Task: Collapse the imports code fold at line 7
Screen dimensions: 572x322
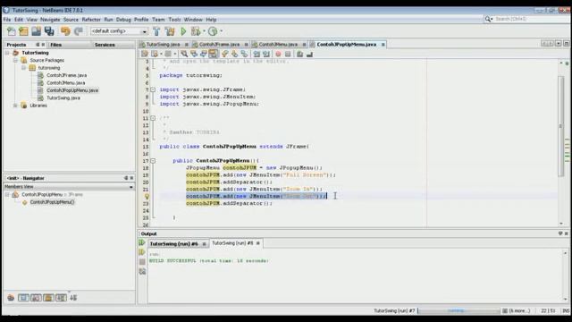Action: pos(153,89)
